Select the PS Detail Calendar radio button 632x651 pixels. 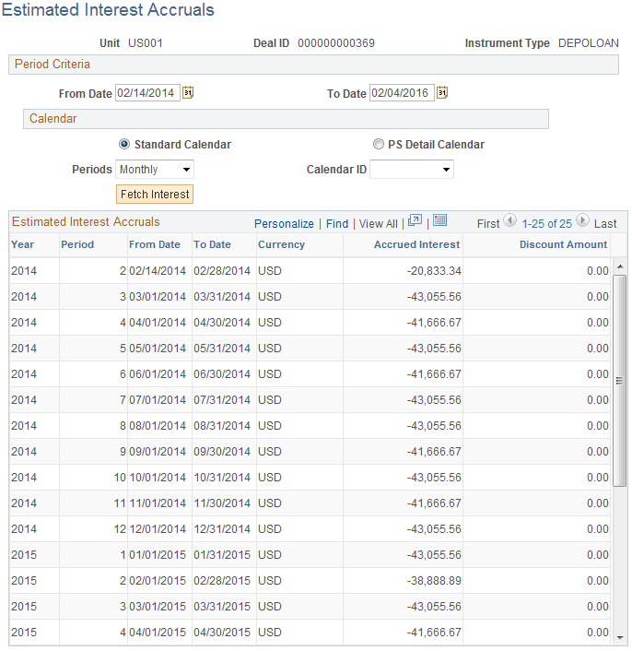[379, 144]
